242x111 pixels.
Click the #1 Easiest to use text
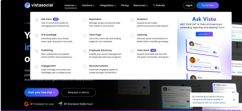coord(42,104)
